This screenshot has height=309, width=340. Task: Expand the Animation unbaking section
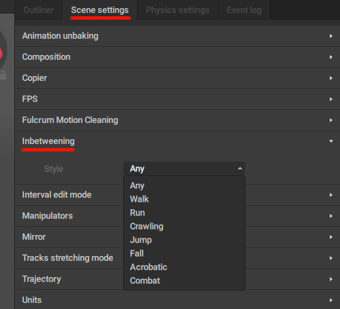177,36
